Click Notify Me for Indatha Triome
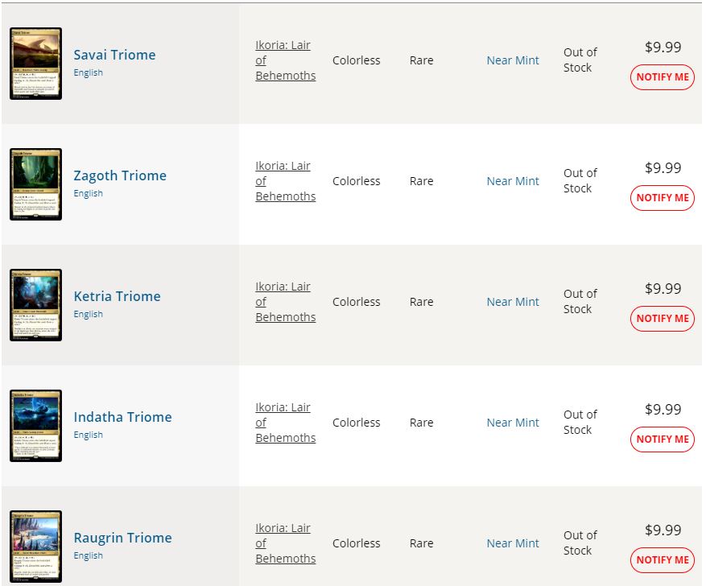The width and height of the screenshot is (706, 586). pos(663,439)
